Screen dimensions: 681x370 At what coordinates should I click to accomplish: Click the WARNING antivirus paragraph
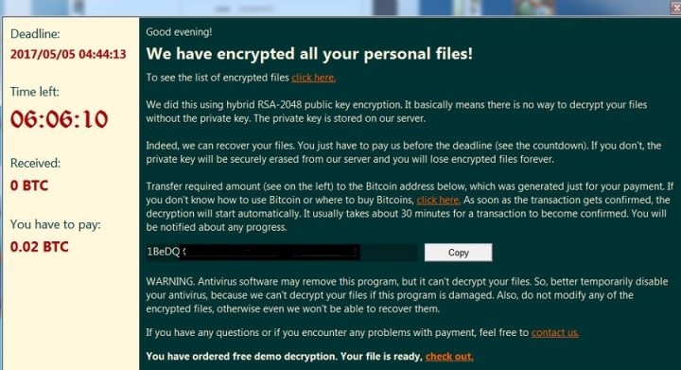[x=407, y=295]
